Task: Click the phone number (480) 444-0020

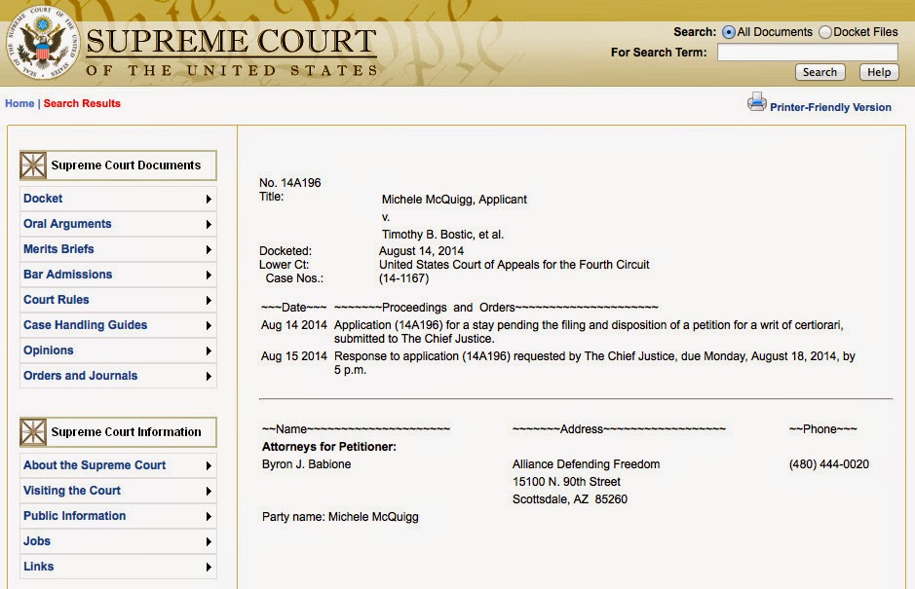Action: point(828,464)
